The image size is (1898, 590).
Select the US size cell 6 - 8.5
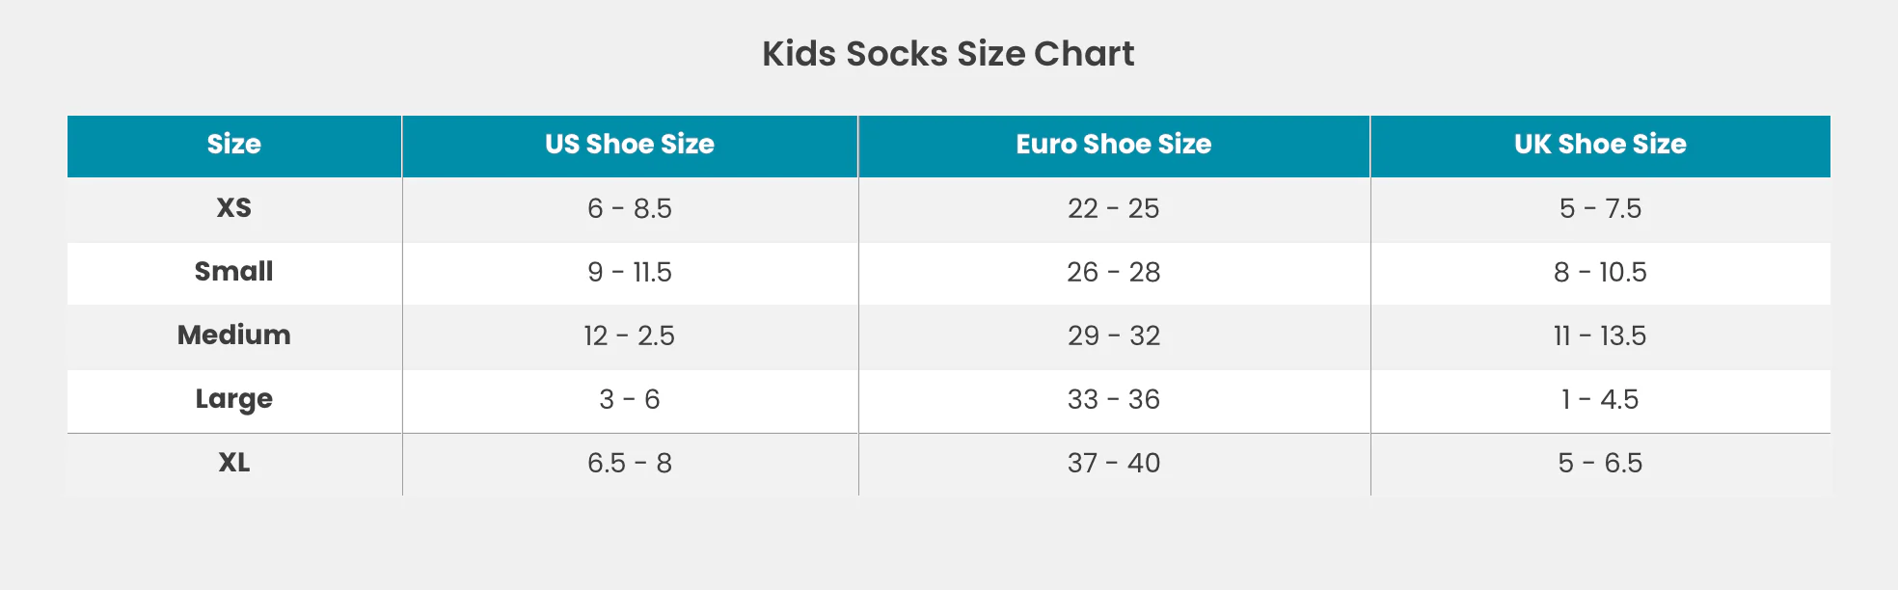click(630, 208)
